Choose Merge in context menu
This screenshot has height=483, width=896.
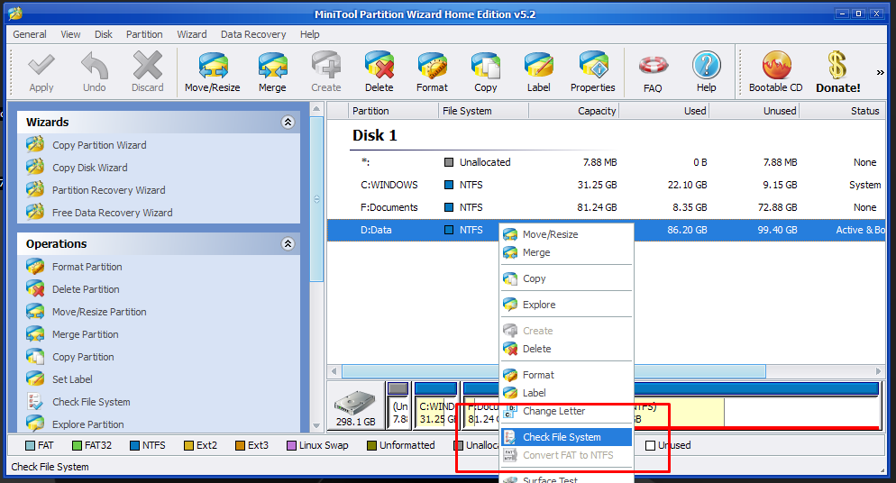pos(567,252)
